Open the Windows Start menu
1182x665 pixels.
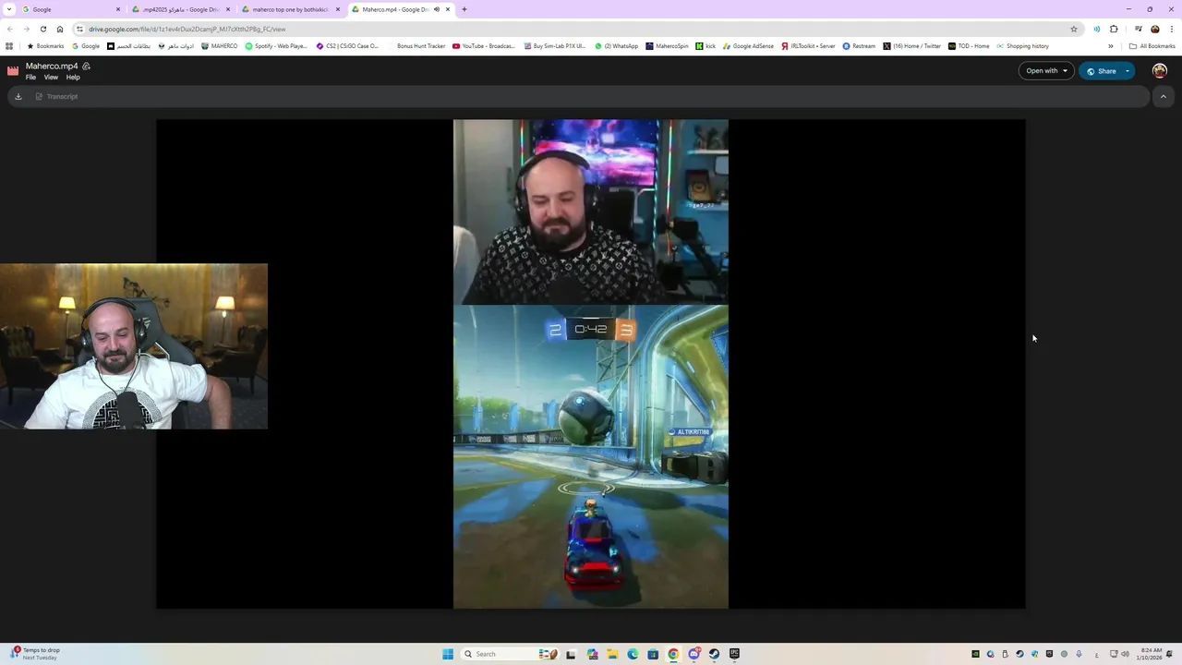click(x=448, y=654)
